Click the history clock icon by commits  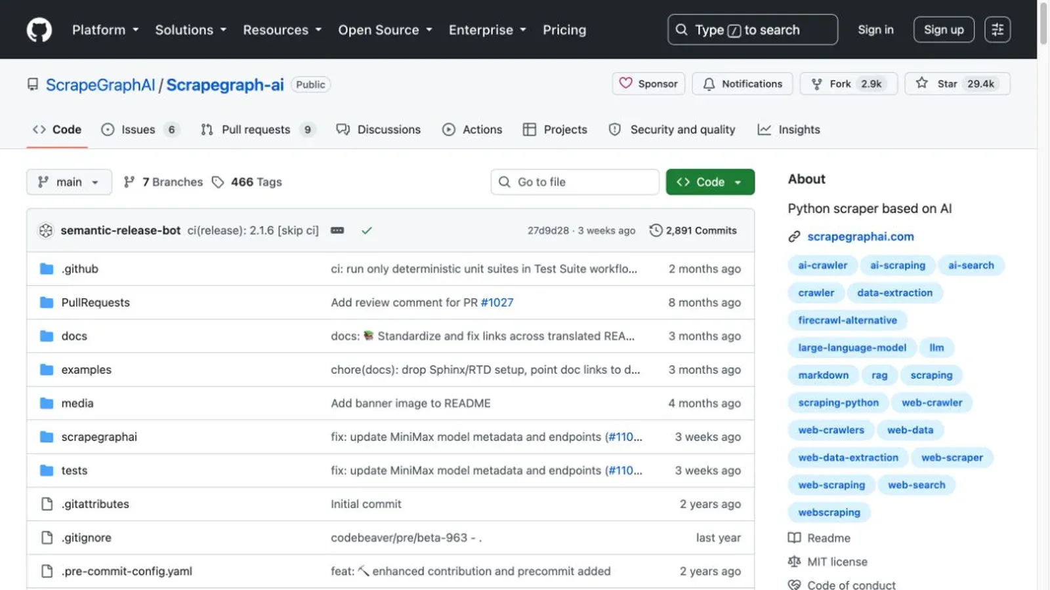pyautogui.click(x=656, y=230)
